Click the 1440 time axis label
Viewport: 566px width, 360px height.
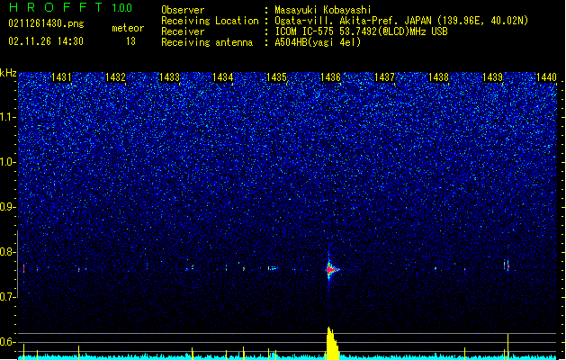(x=546, y=77)
